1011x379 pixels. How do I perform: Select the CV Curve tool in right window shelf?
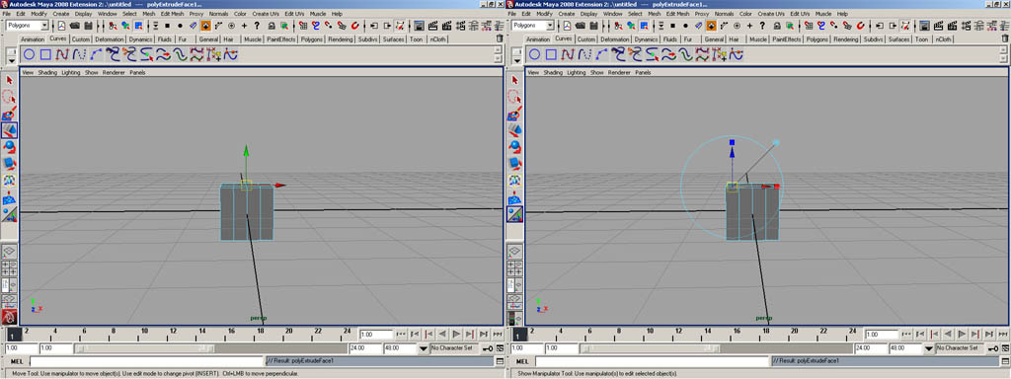click(568, 55)
